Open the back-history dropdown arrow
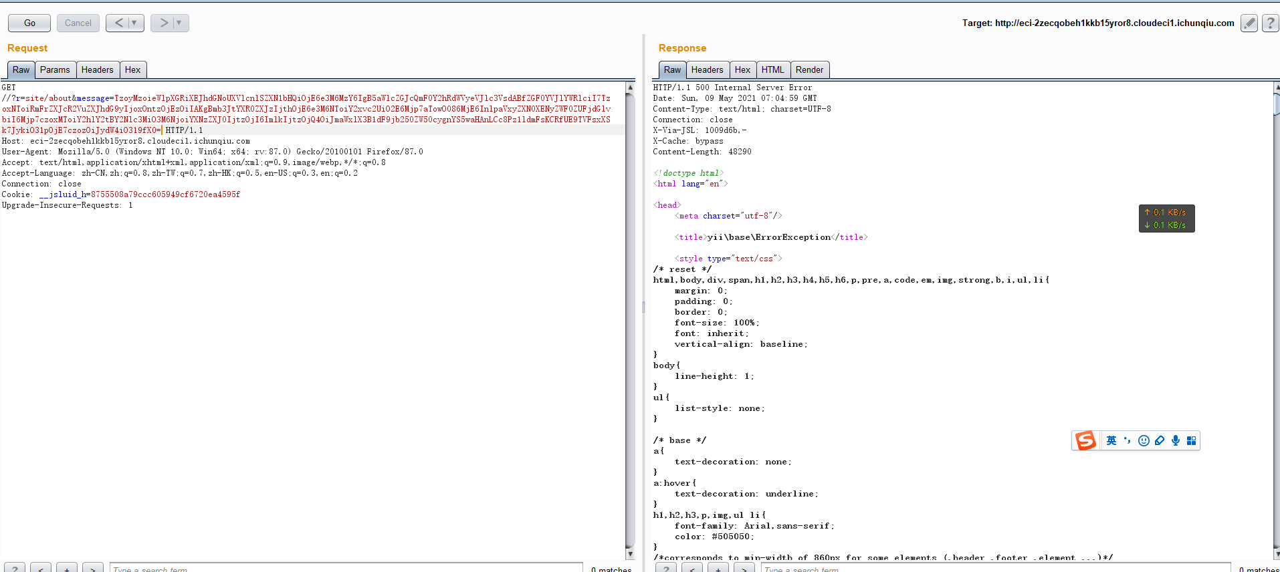 click(x=135, y=23)
